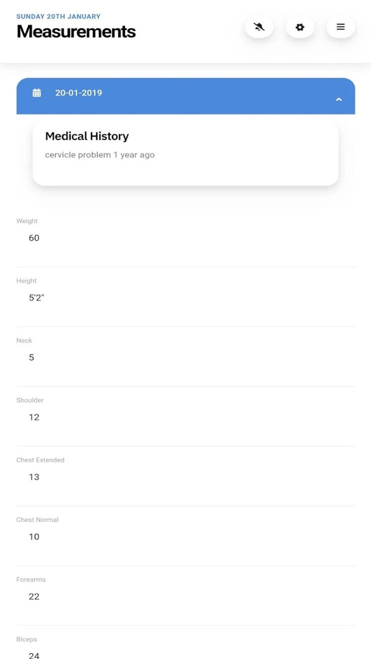Click the calendar icon in blue header
Viewport: 371px width, 659px height.
[37, 93]
